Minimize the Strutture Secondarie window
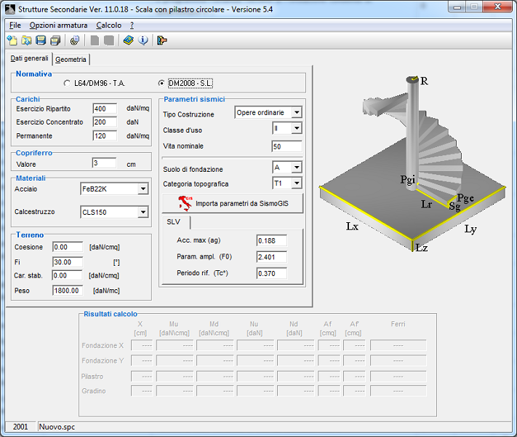This screenshot has width=517, height=437. point(457,7)
